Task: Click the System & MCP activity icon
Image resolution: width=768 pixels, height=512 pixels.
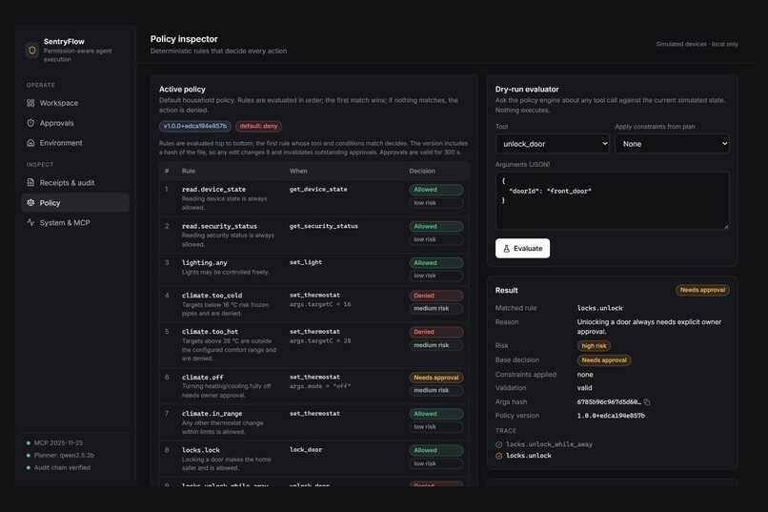Action: pyautogui.click(x=30, y=222)
